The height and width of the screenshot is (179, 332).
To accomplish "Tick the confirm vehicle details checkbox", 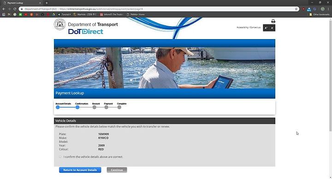I will [x=60, y=156].
